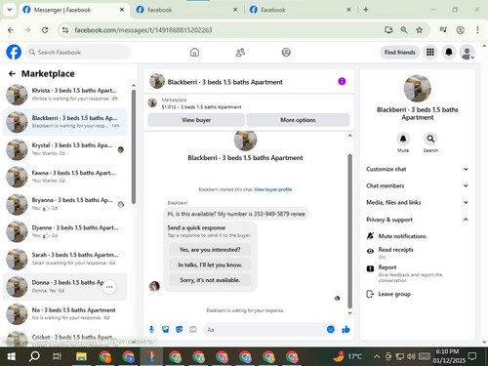Go back using the Marketplace back arrow
The image size is (488, 366).
pos(12,74)
